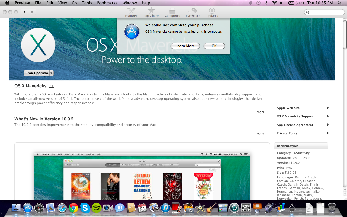Switch to Top Charts in the toolbar

coord(151,12)
